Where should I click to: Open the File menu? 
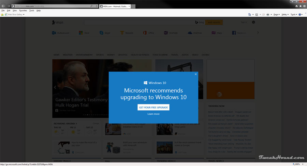[3, 11]
